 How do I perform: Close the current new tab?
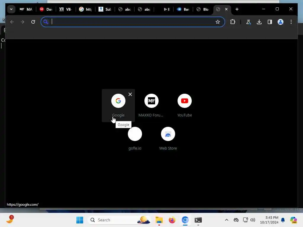pyautogui.click(x=226, y=9)
